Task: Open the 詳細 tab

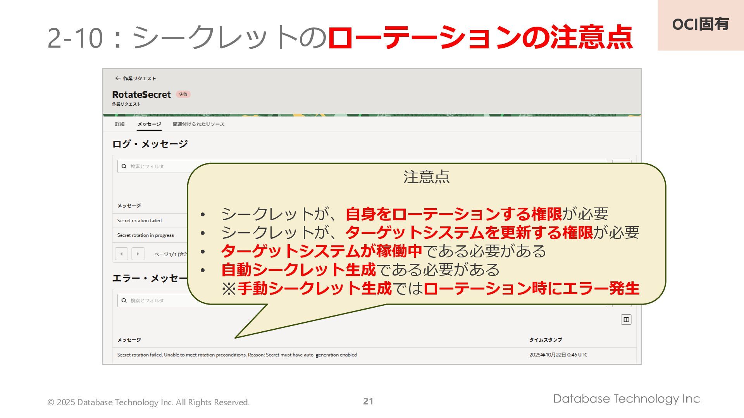Action: click(120, 124)
